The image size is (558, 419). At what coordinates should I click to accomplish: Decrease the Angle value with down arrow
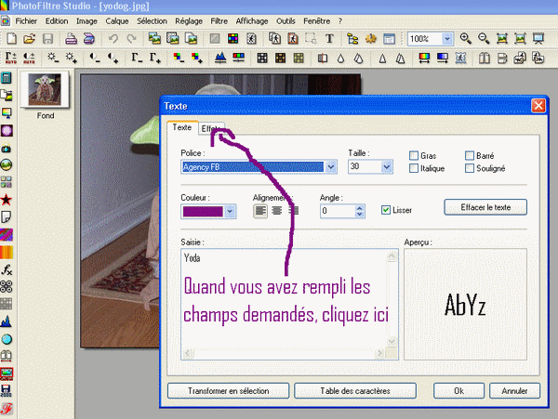pyautogui.click(x=360, y=214)
